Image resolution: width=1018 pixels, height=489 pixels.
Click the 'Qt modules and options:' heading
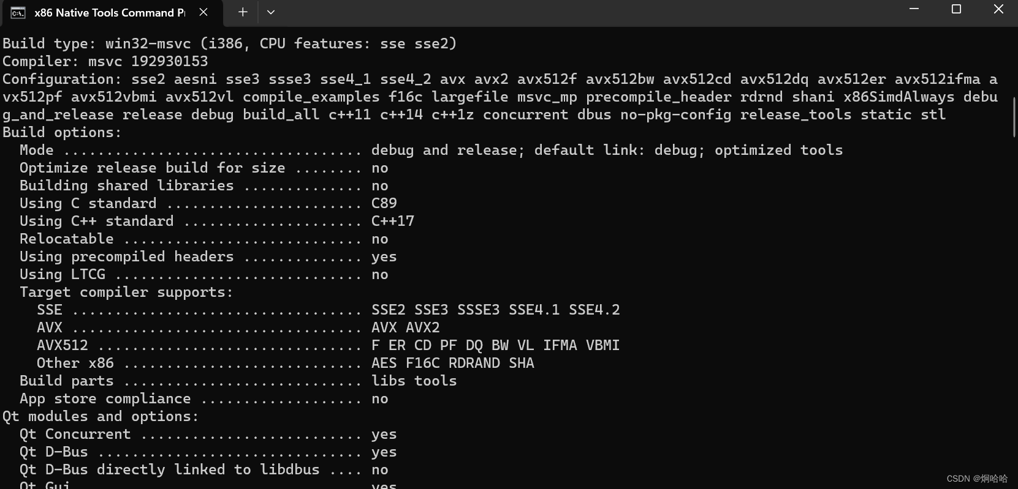(x=101, y=417)
